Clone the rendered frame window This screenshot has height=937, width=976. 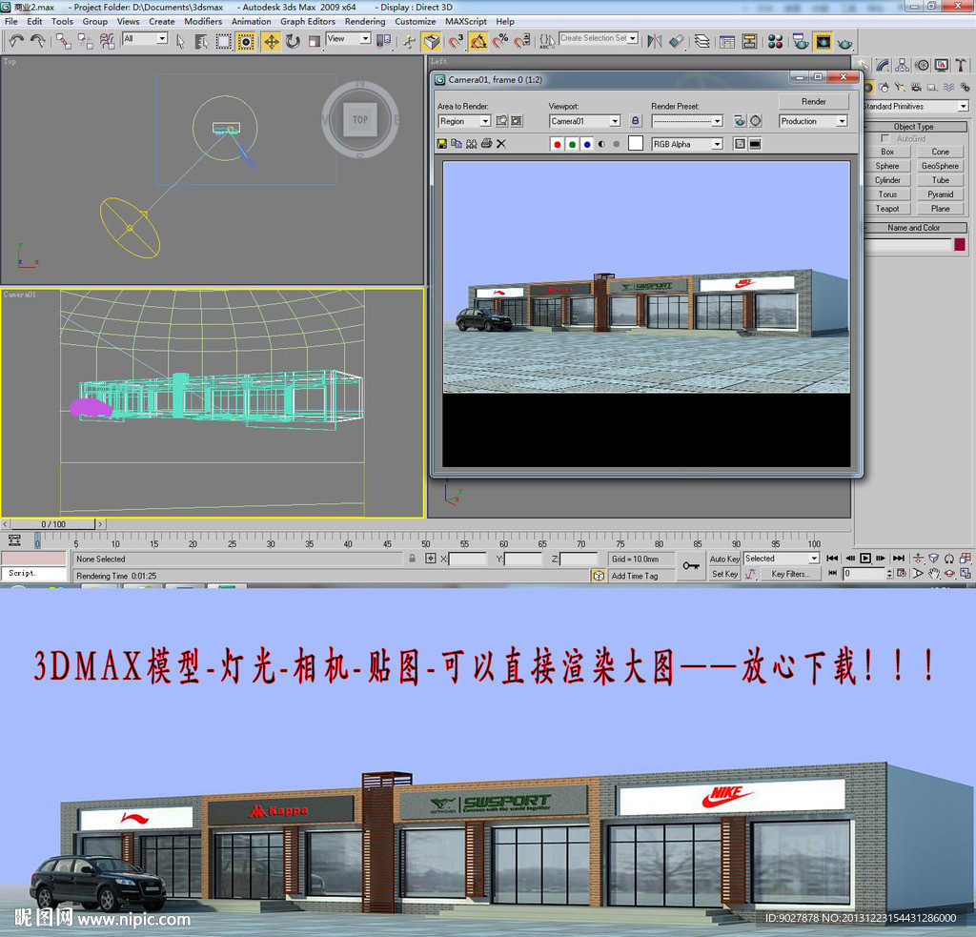click(x=471, y=144)
